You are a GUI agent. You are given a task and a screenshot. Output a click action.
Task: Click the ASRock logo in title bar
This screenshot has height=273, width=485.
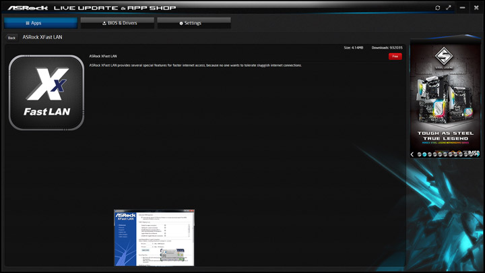point(28,7)
